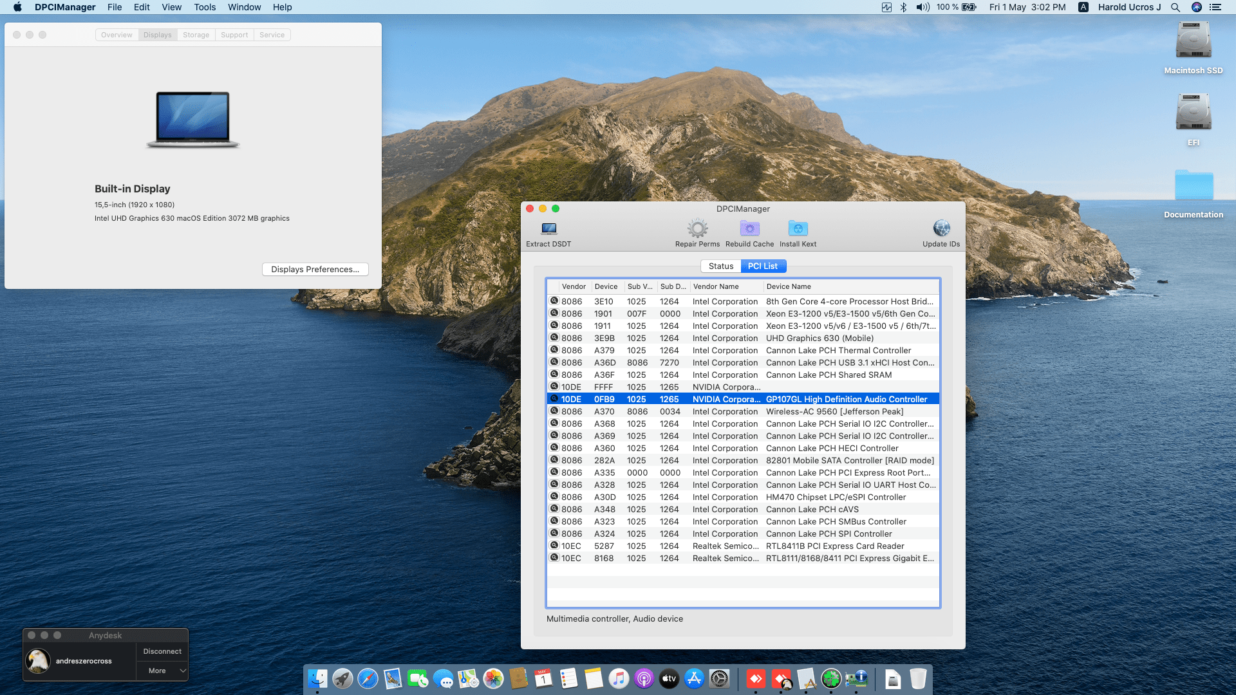
Task: Click the magnifier icon on the UHD Graphics 630 row
Action: [x=554, y=338]
